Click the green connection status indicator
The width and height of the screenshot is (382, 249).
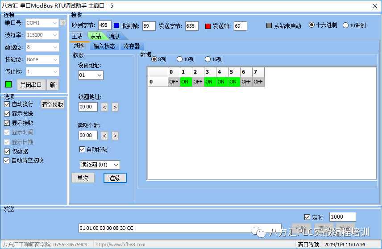[8, 84]
